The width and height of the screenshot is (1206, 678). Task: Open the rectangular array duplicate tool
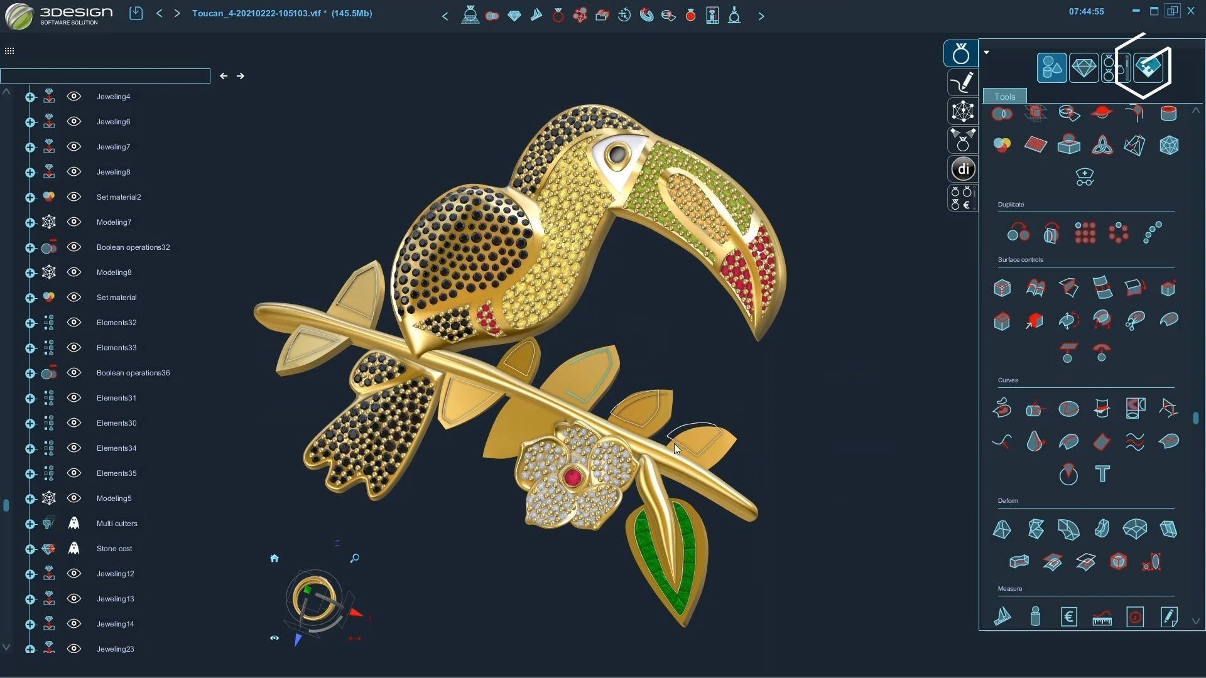click(1085, 233)
